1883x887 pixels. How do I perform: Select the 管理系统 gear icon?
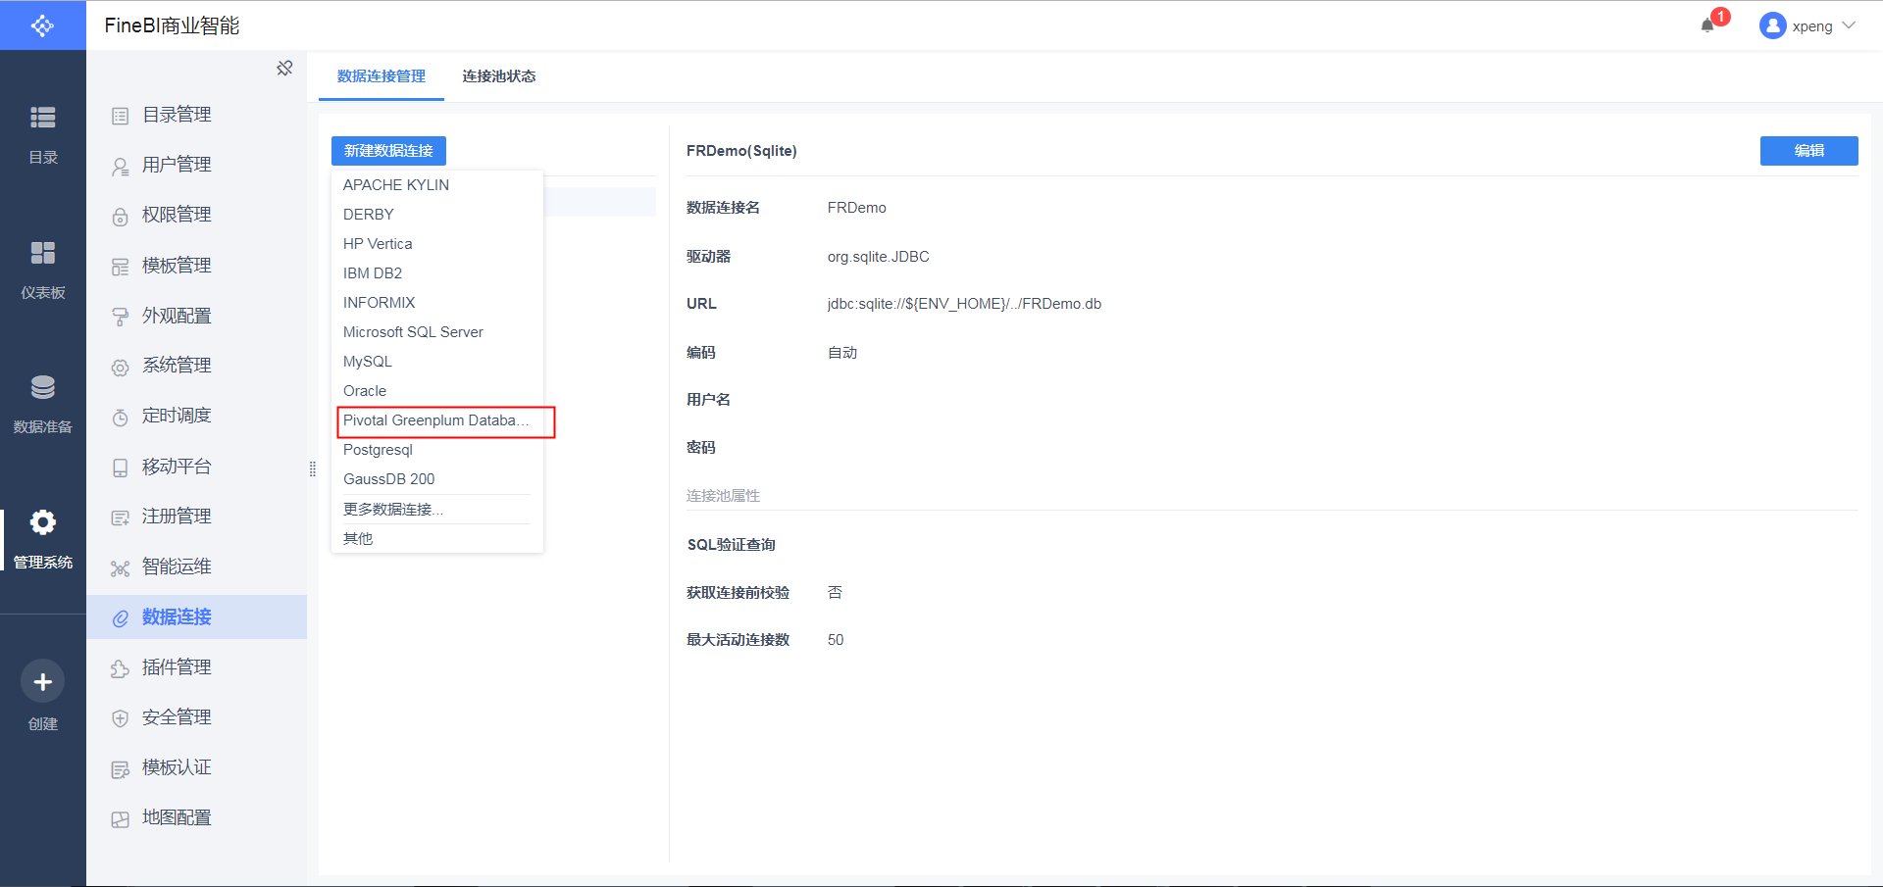42,522
